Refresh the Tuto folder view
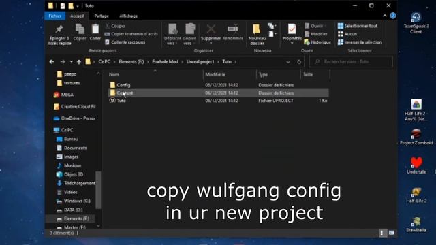This screenshot has height=245, width=436. [x=299, y=62]
